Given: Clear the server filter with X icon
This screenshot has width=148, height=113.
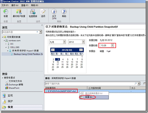Looking at the screenshot, I should click(x=37, y=32).
